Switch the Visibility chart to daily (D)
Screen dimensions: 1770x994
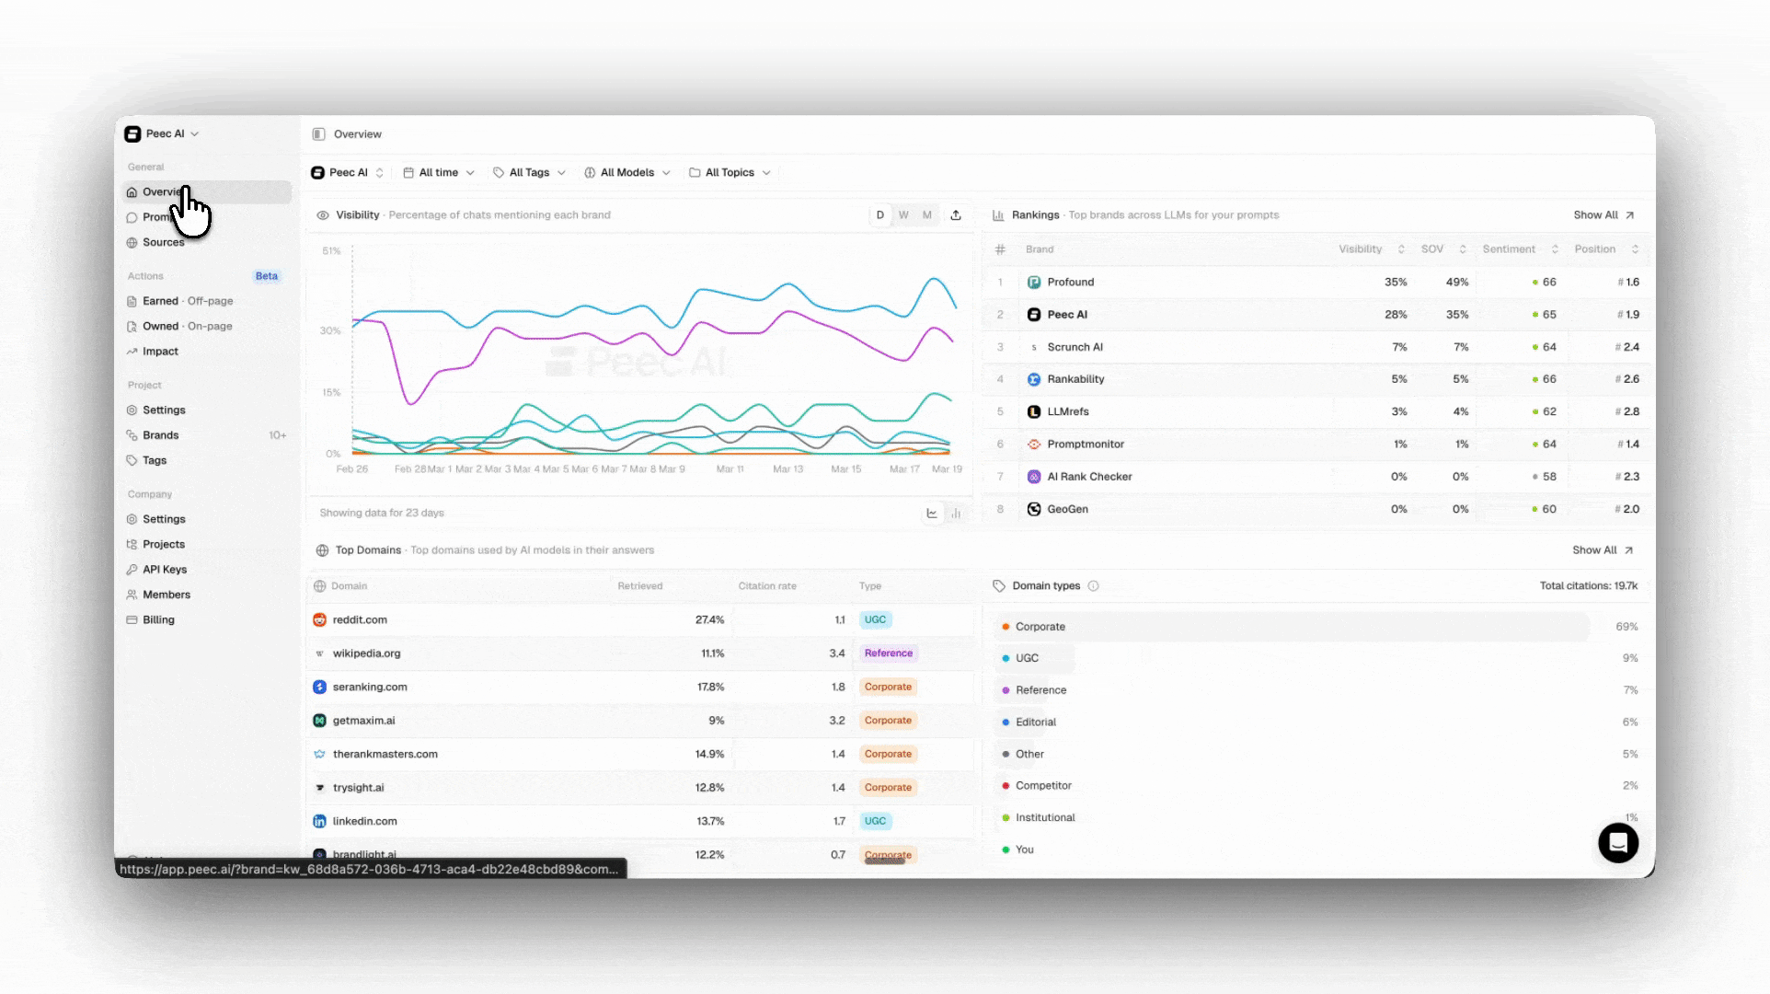(x=880, y=215)
